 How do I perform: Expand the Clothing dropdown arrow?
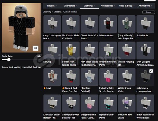[94, 6]
